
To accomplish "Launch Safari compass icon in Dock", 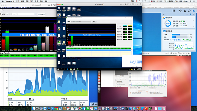I will click(53, 108).
